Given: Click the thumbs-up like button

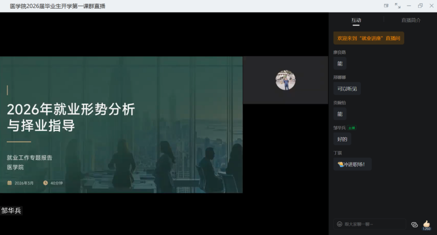Looking at the screenshot, I should (427, 224).
